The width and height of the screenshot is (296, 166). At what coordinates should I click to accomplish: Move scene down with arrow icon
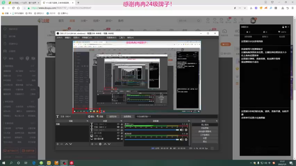71,144
